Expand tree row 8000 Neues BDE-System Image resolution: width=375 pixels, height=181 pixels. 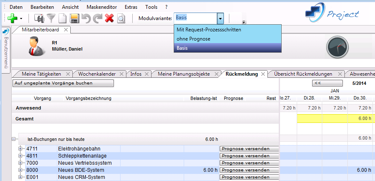20,170
